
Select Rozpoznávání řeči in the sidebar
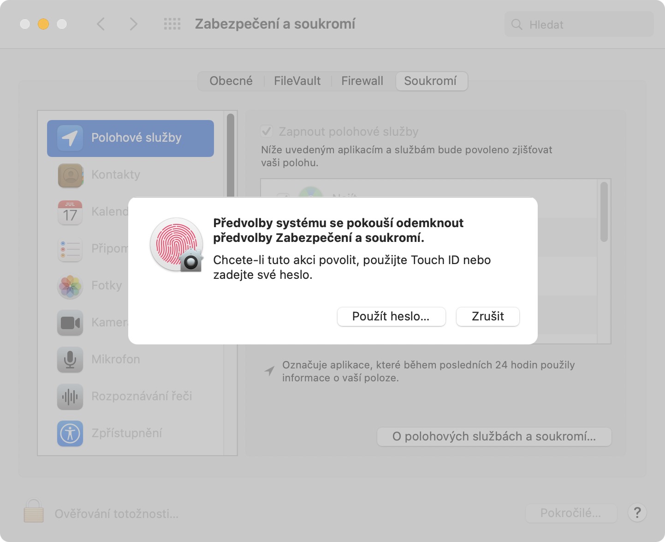(131, 397)
